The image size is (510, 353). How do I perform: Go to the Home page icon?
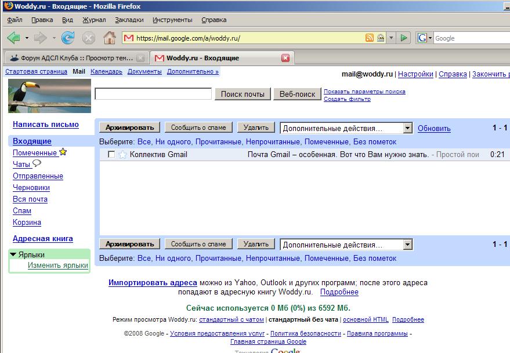tap(110, 38)
